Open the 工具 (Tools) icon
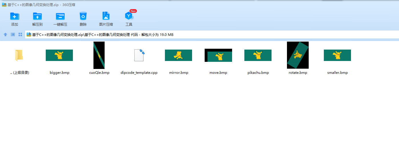The width and height of the screenshot is (399, 157). coord(129,16)
